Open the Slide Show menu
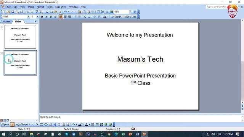244x137 pixels. (x=61, y=7)
